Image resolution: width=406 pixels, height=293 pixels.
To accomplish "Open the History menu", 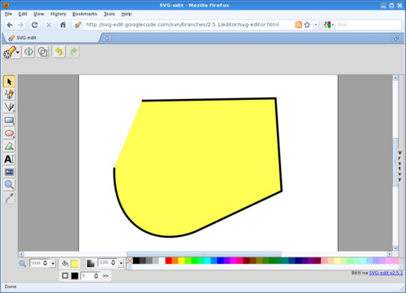I will click(x=58, y=14).
